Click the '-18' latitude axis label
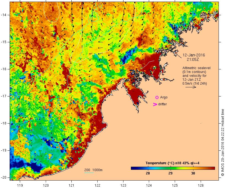This screenshot has width=226, height=188. coord(3,123)
